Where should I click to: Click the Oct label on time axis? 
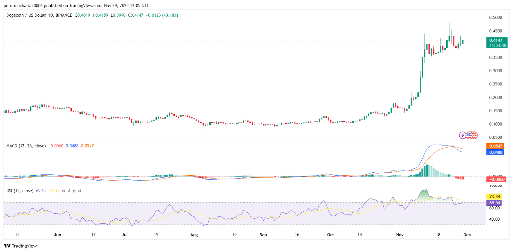pyautogui.click(x=331, y=235)
